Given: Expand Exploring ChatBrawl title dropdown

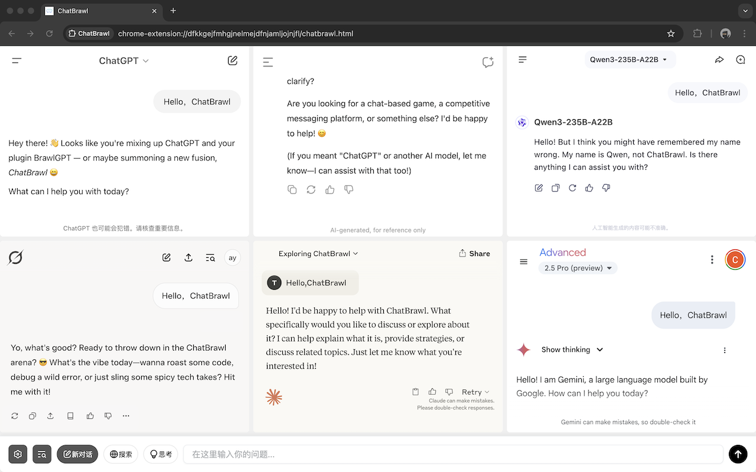Looking at the screenshot, I should point(318,254).
